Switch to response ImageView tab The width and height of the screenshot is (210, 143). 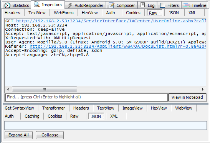click(132, 108)
